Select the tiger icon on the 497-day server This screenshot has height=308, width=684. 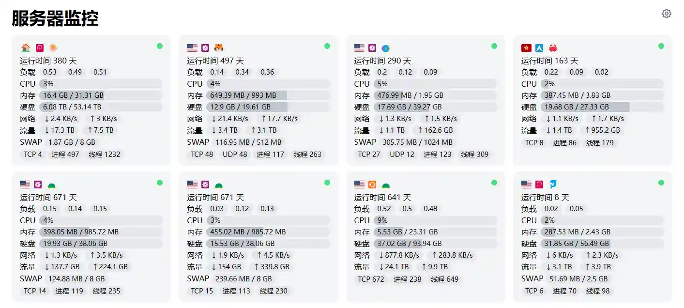tap(218, 47)
